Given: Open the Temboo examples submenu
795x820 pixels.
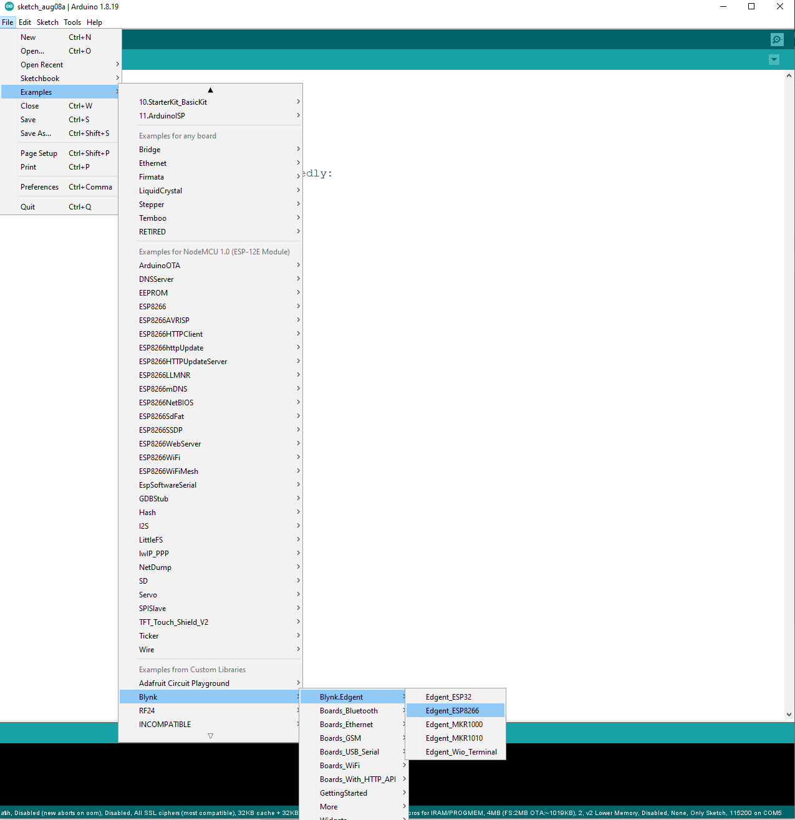Looking at the screenshot, I should coord(210,218).
